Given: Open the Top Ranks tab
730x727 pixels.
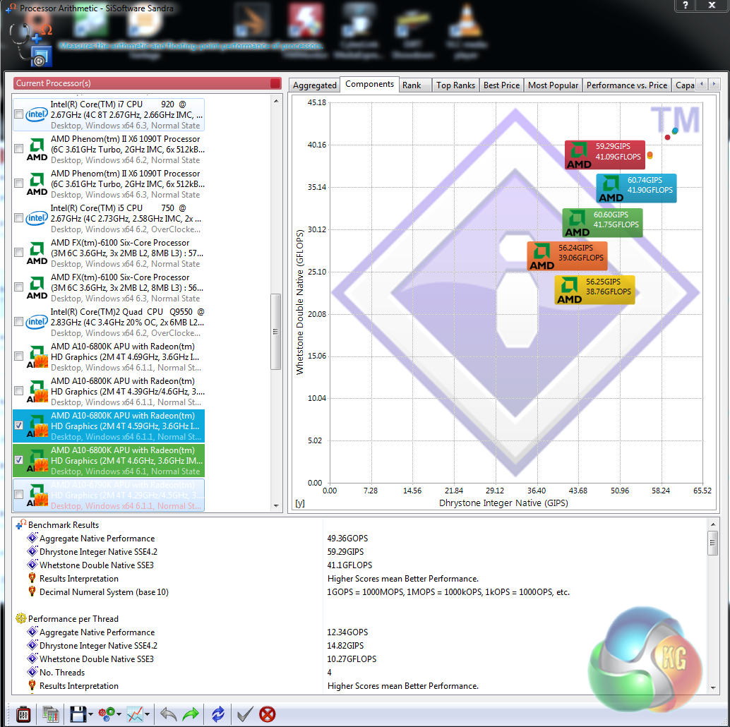Looking at the screenshot, I should (455, 85).
